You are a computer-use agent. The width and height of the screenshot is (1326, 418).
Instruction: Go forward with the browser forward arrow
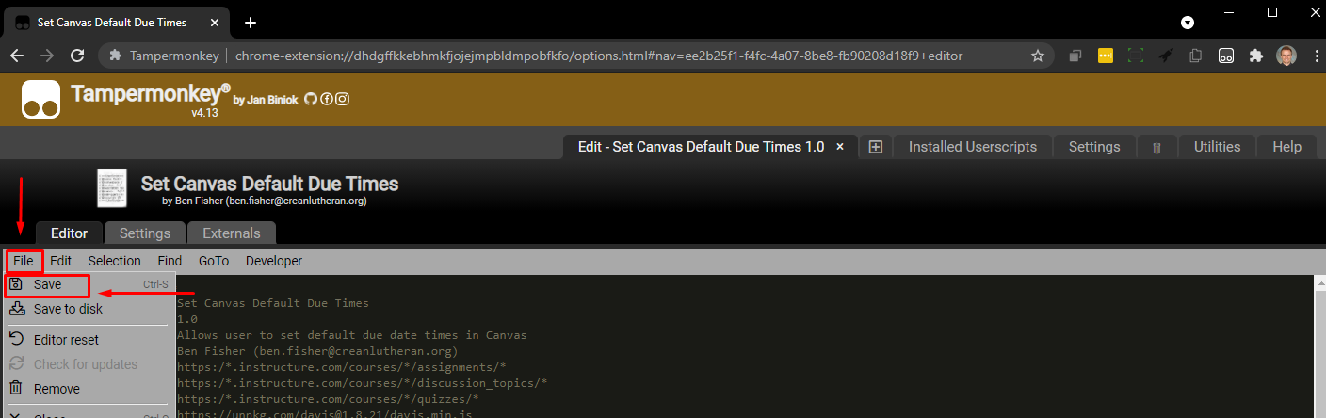pos(47,56)
